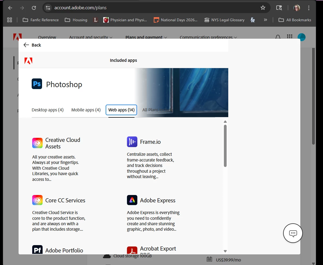Viewport: 323px width, 265px height.
Task: Click the calendar icon beside US$39.99/mo
Action: (209, 259)
